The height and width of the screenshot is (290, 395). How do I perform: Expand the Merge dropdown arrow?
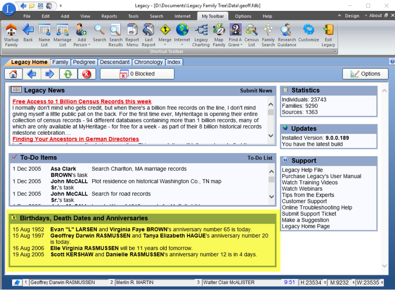tap(165, 45)
